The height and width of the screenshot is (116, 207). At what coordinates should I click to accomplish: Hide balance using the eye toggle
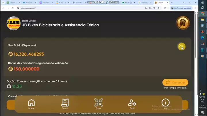181,46
